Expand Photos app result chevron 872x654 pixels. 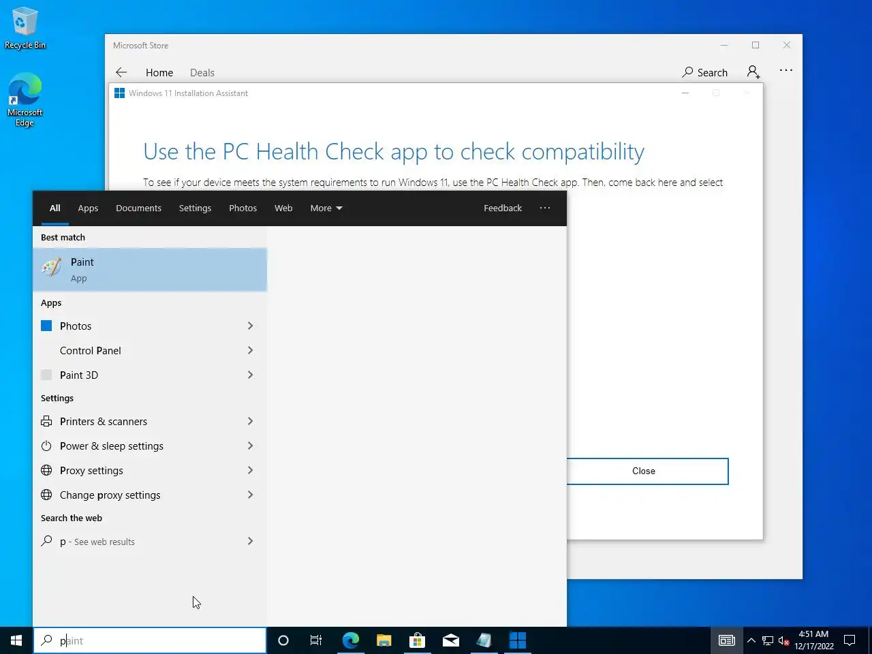tap(250, 326)
